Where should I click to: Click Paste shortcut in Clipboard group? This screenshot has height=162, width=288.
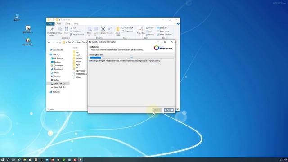[x=77, y=35]
